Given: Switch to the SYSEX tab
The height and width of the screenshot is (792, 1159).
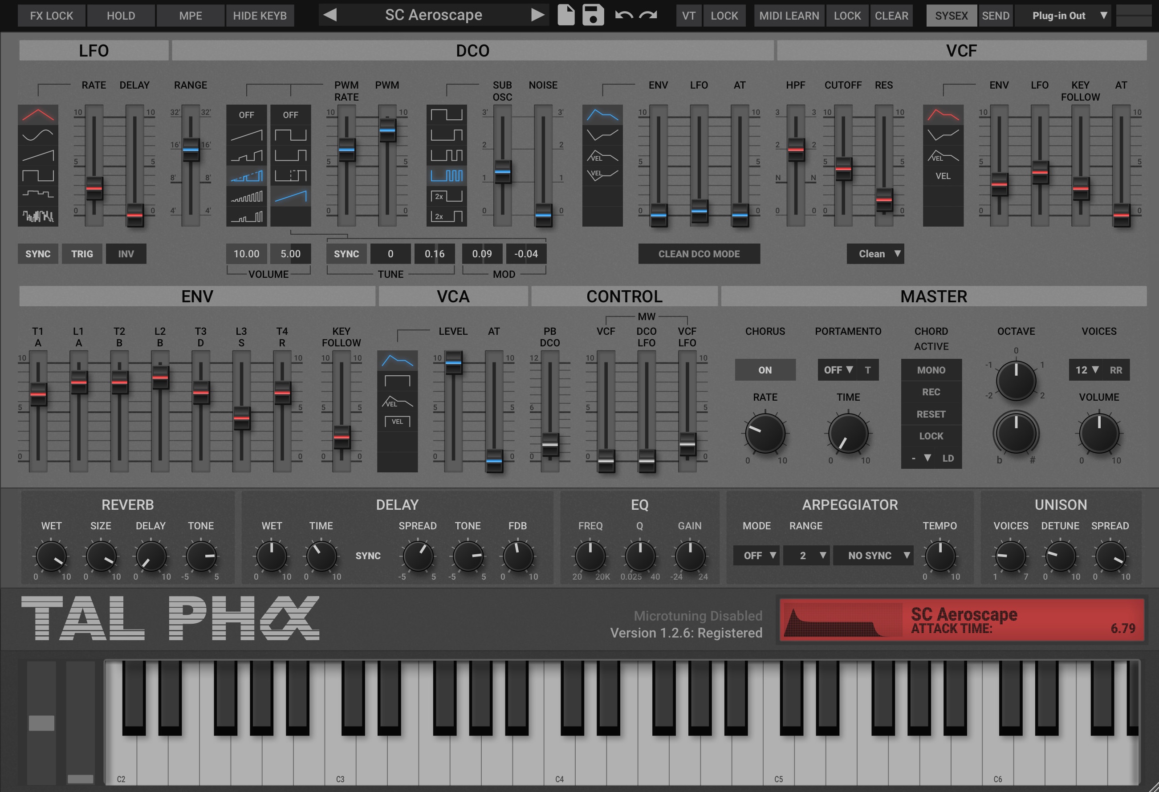Looking at the screenshot, I should 952,15.
